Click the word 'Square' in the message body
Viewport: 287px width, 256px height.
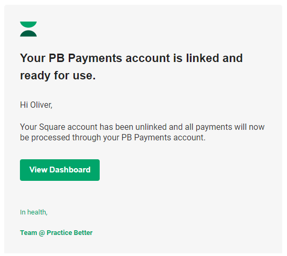pos(52,127)
